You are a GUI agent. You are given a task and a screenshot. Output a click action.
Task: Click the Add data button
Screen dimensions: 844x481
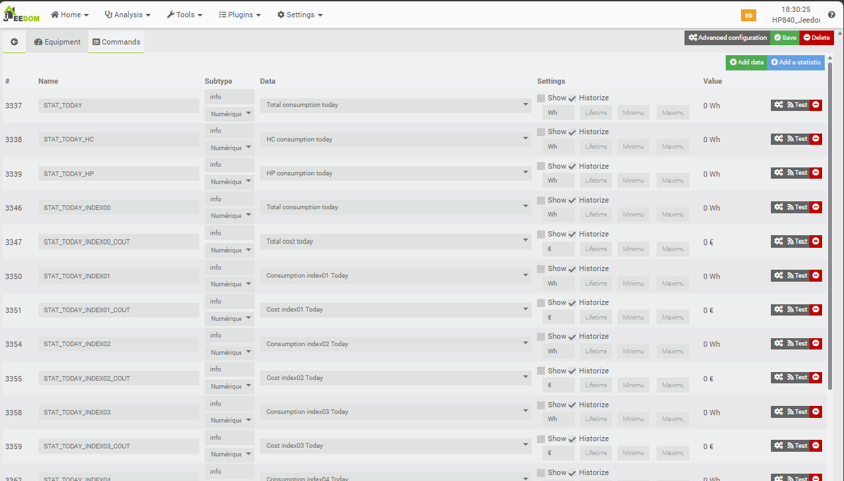(x=746, y=62)
